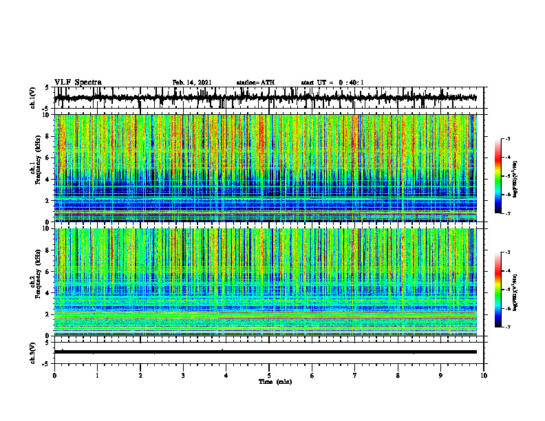The image size is (545, 421).
Task: Click the 6 kHz tick label on ch.2
Action: [48, 272]
